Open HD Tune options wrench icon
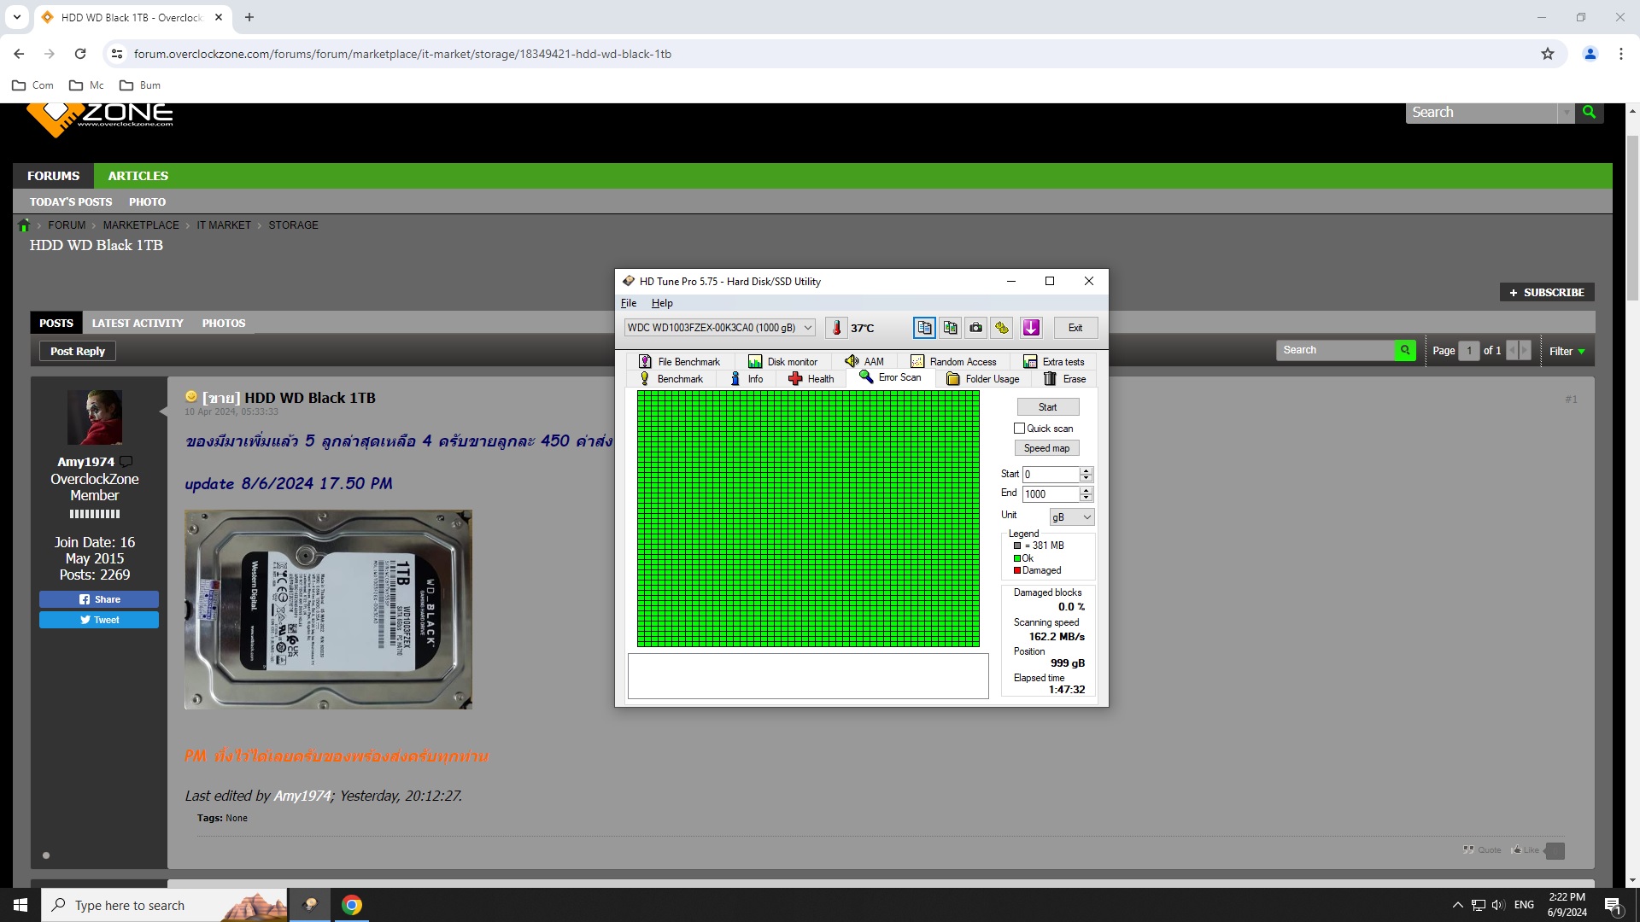 click(x=1002, y=328)
